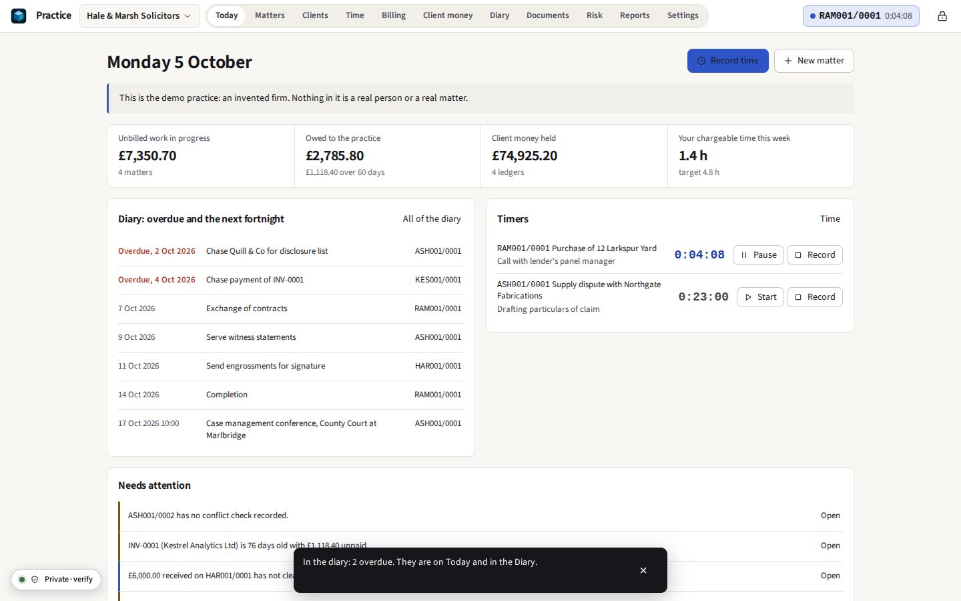The width and height of the screenshot is (961, 601).
Task: Click the Overdue, 2 Oct 2026 date
Action: [157, 251]
